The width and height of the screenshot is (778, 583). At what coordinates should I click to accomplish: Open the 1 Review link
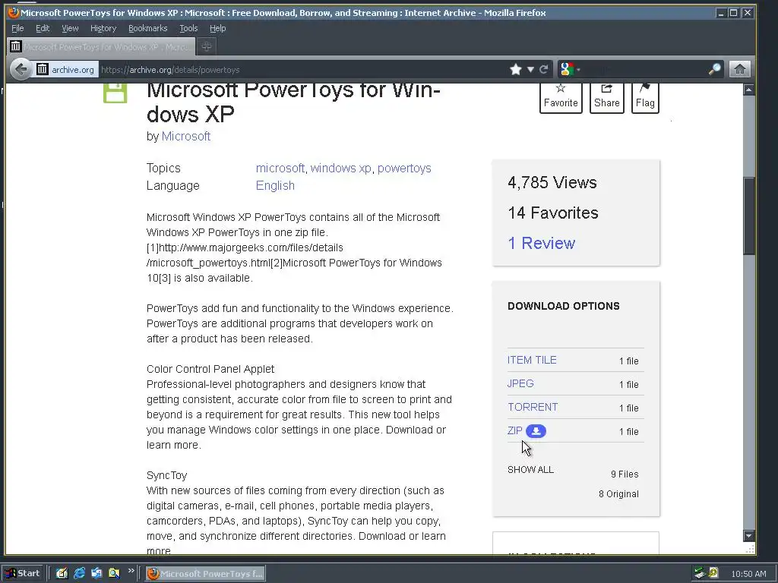[x=541, y=243]
